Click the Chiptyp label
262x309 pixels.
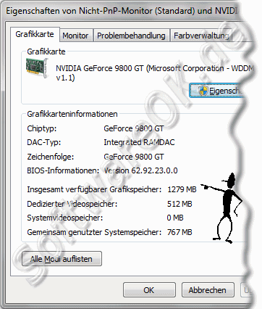click(x=41, y=128)
